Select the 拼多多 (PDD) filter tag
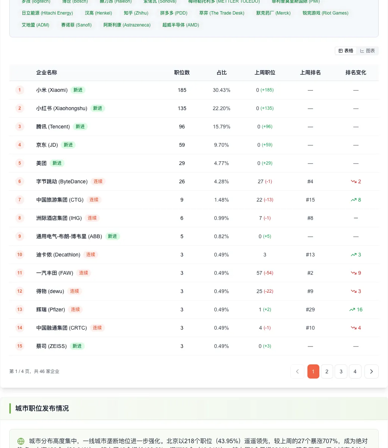 pos(173,13)
